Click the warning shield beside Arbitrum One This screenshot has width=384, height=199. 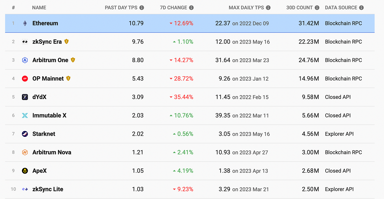coord(73,60)
